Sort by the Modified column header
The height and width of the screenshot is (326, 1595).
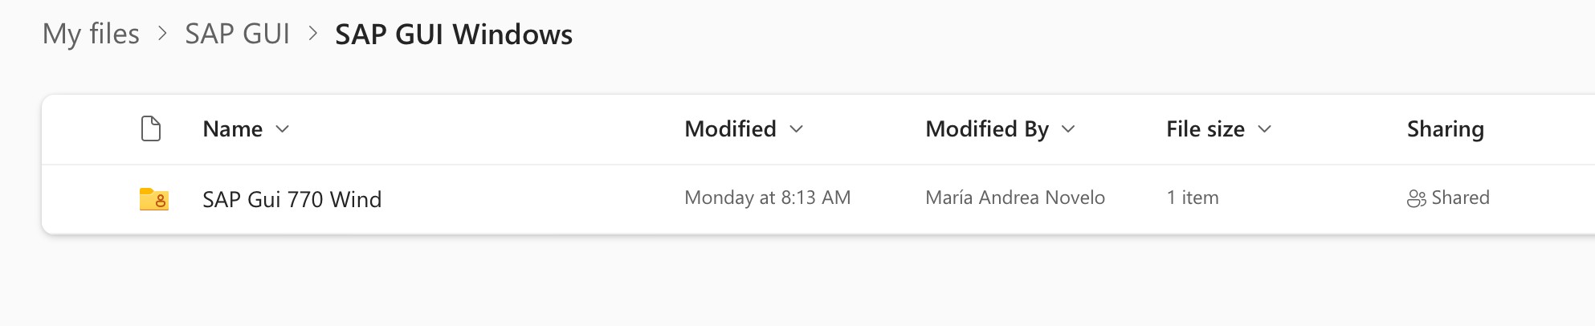(x=730, y=129)
